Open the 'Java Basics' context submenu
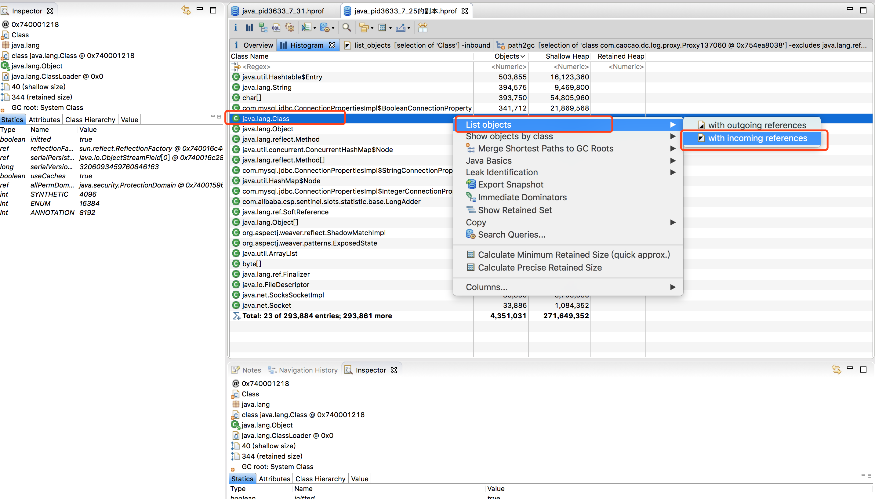 [x=568, y=161]
